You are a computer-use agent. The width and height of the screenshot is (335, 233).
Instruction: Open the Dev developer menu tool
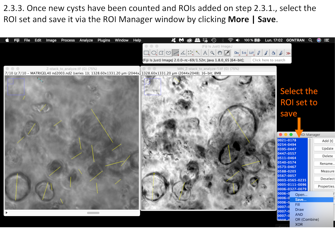point(237,53)
